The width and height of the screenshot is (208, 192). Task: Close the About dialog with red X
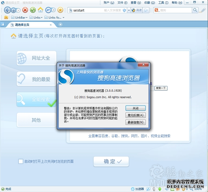click(143, 65)
